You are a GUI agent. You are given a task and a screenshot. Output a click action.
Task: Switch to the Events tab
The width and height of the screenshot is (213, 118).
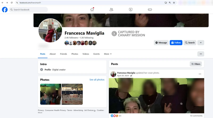(96, 54)
